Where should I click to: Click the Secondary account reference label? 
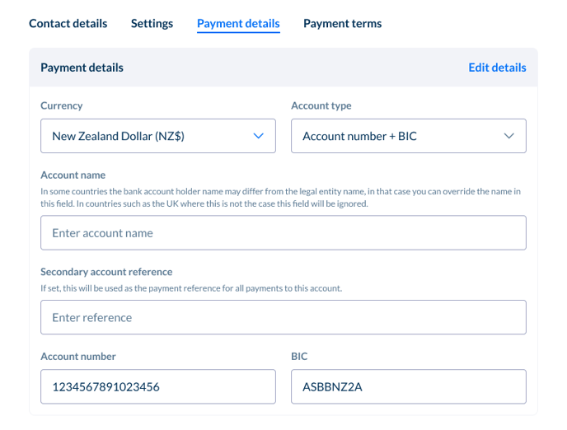[x=106, y=272]
